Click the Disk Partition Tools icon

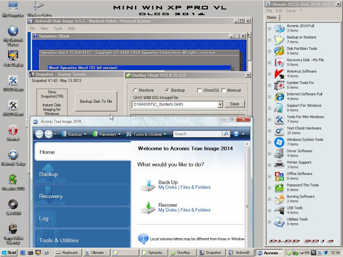(279, 51)
